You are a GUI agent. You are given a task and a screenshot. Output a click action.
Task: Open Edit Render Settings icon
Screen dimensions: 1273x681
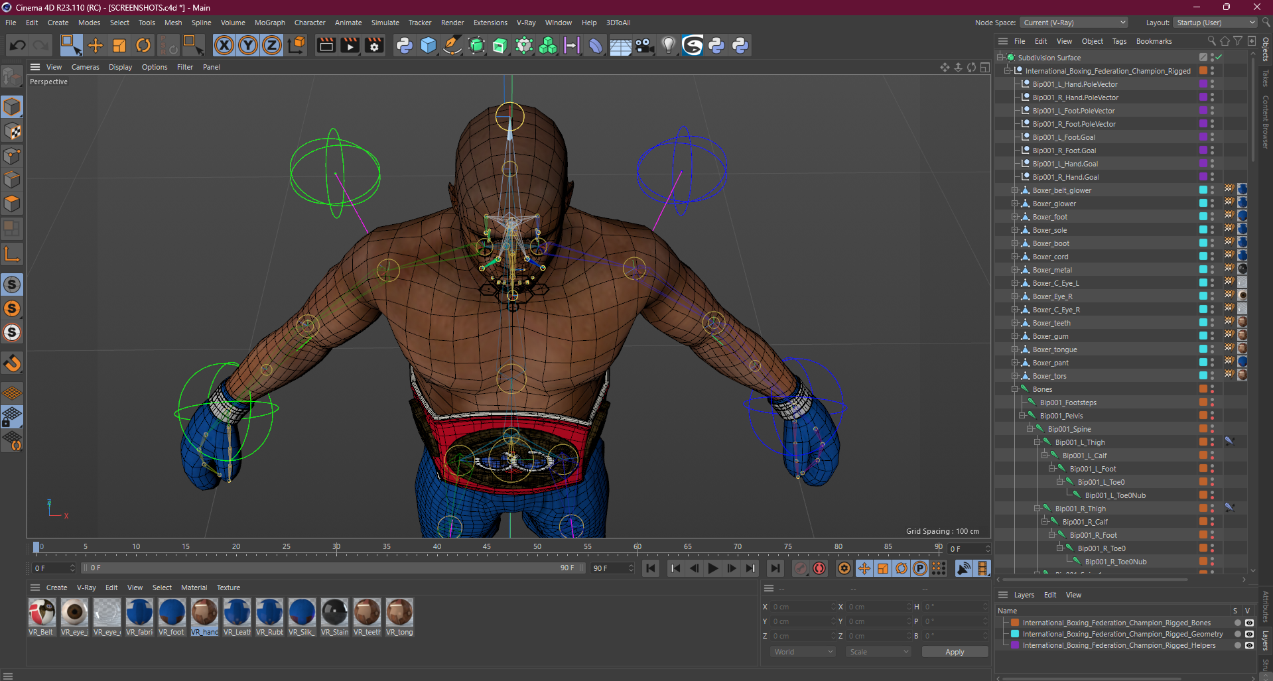(x=374, y=45)
